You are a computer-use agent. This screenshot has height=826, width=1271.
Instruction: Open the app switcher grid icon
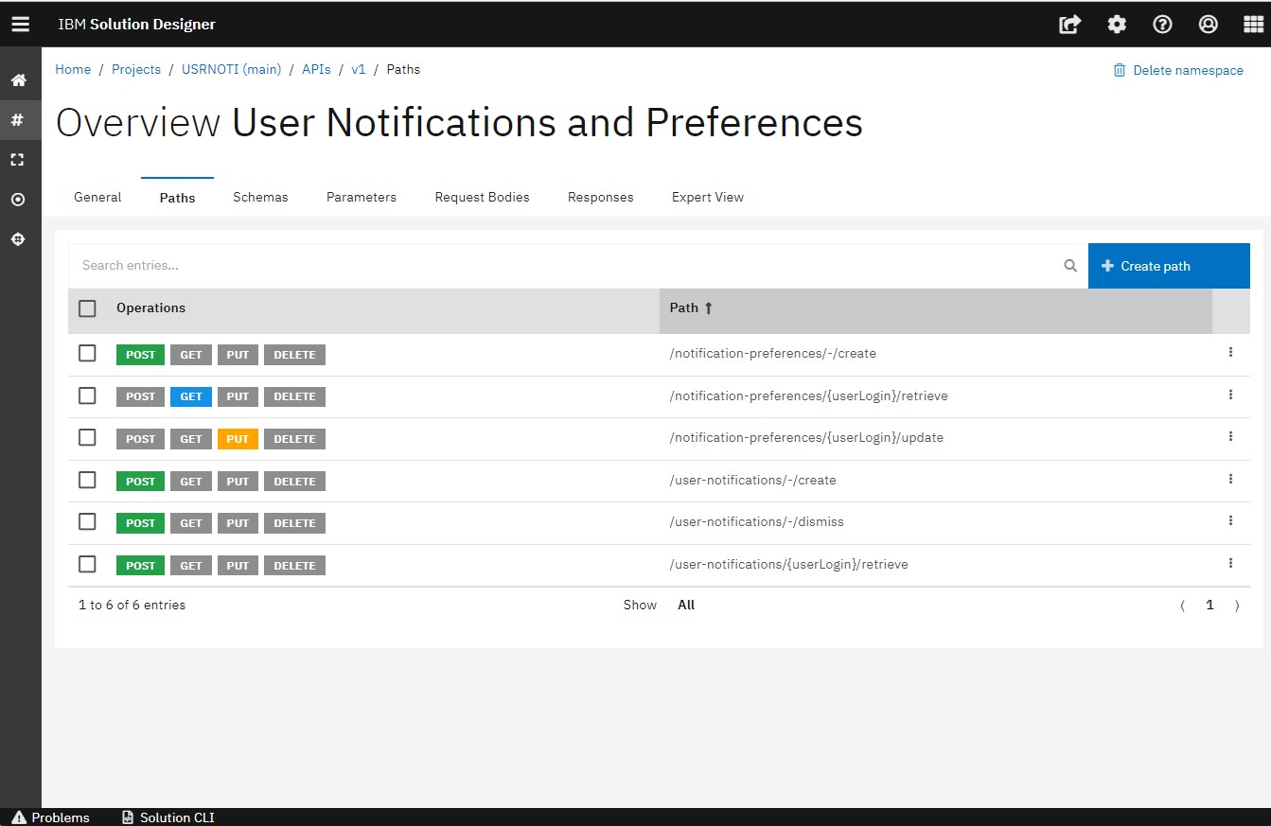(1253, 25)
